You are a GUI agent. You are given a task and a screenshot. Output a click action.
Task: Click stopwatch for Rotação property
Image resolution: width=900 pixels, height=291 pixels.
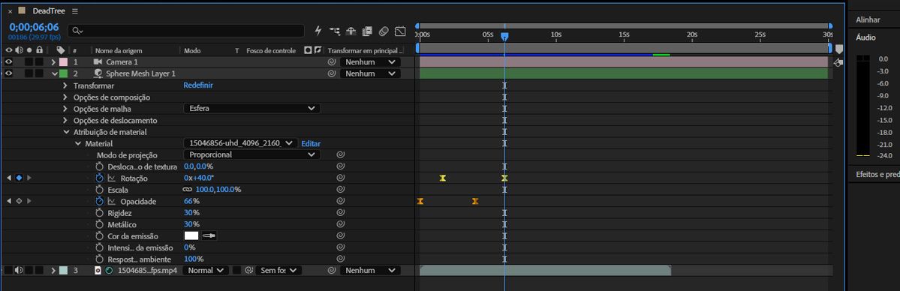click(99, 178)
